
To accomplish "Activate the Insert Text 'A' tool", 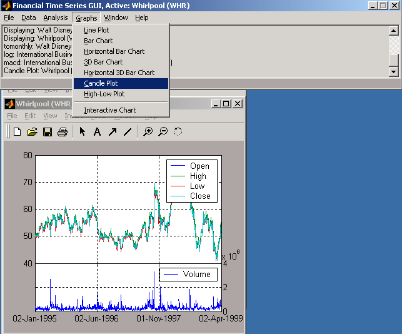I will [x=97, y=131].
